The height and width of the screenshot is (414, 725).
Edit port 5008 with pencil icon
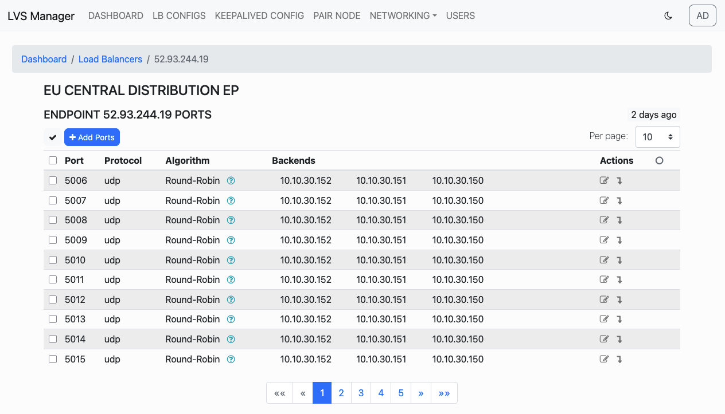[604, 220]
